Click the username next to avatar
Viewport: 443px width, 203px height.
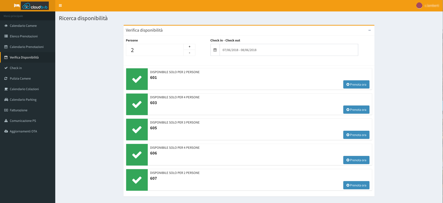pos(432,5)
